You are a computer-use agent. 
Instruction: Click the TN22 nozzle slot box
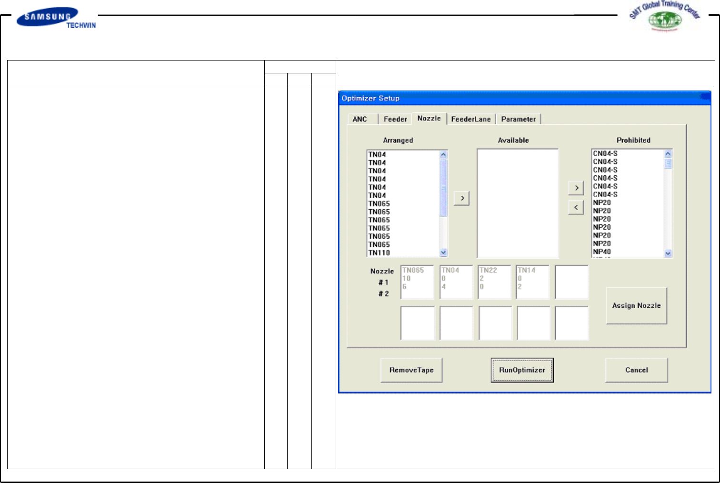[x=495, y=282]
